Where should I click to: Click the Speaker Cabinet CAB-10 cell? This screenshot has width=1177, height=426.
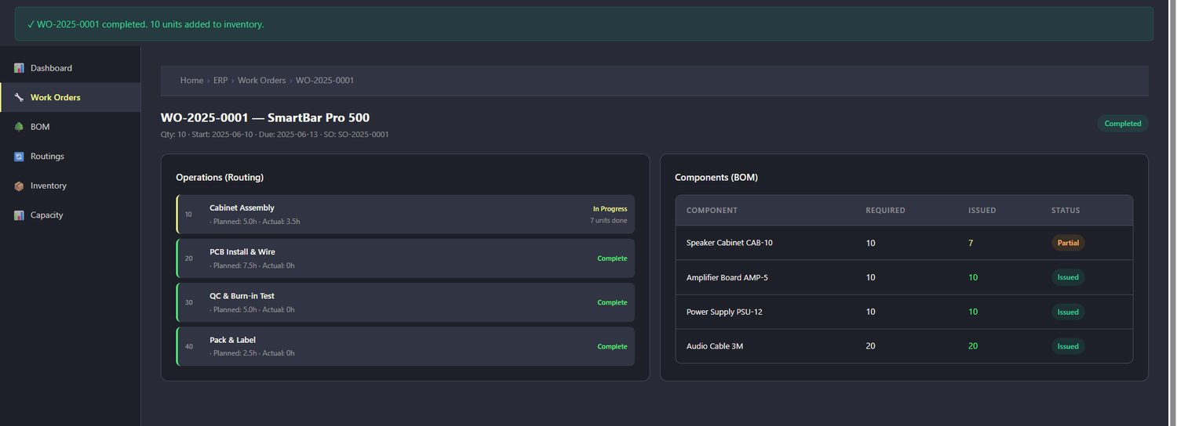(x=729, y=243)
